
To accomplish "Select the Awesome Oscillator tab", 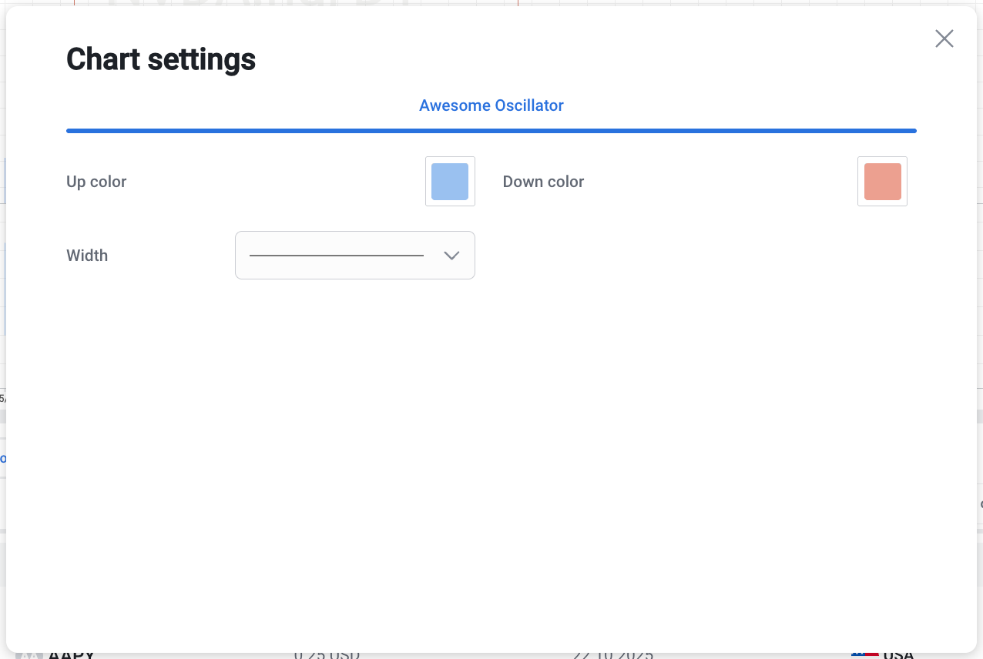I will tap(492, 105).
